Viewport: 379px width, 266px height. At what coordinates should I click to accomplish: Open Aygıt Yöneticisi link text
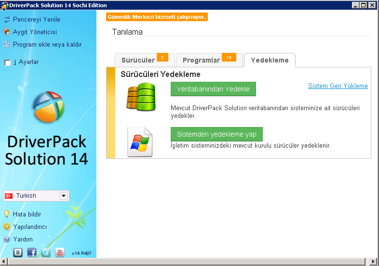coord(35,32)
